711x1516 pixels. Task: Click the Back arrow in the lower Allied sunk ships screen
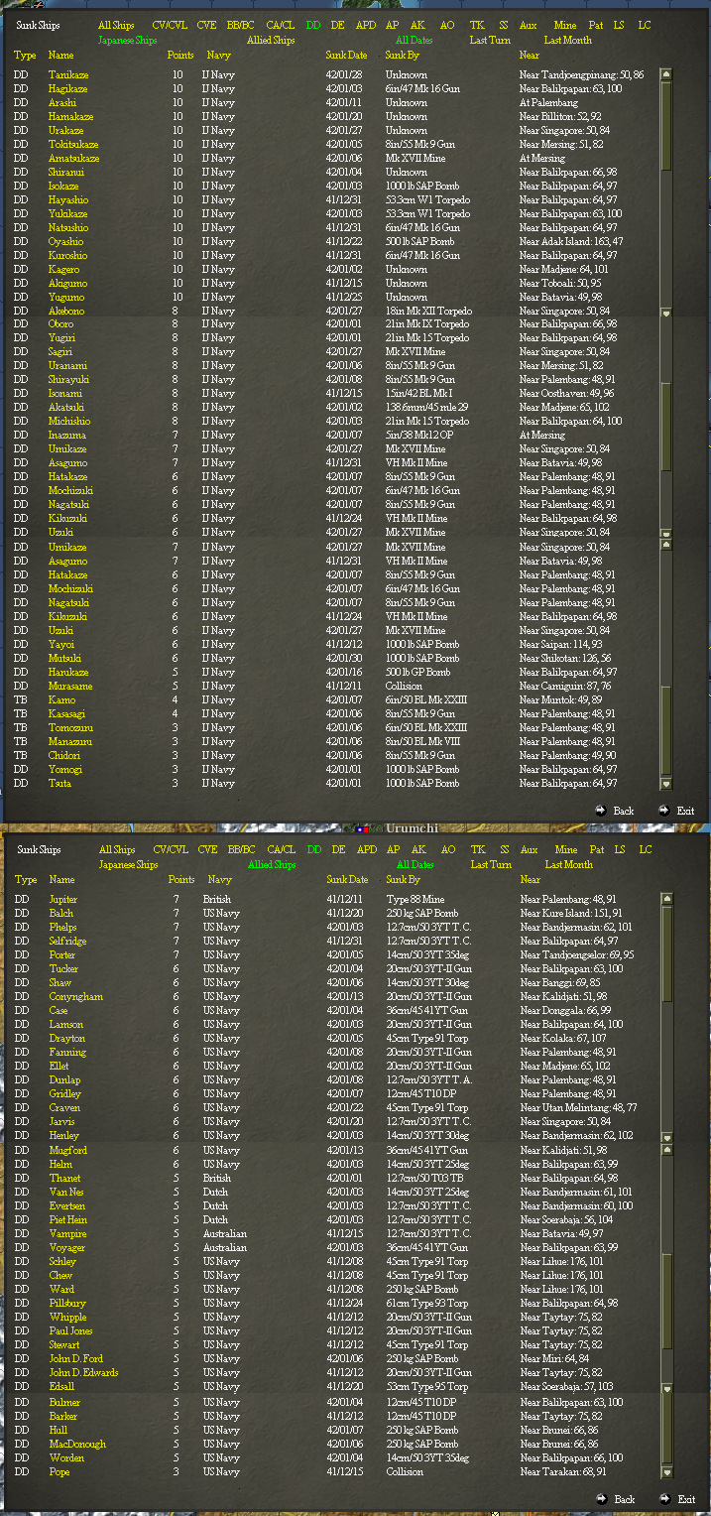pyautogui.click(x=602, y=1498)
